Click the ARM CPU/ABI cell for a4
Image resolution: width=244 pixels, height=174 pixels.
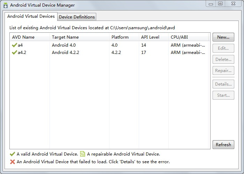coord(188,45)
